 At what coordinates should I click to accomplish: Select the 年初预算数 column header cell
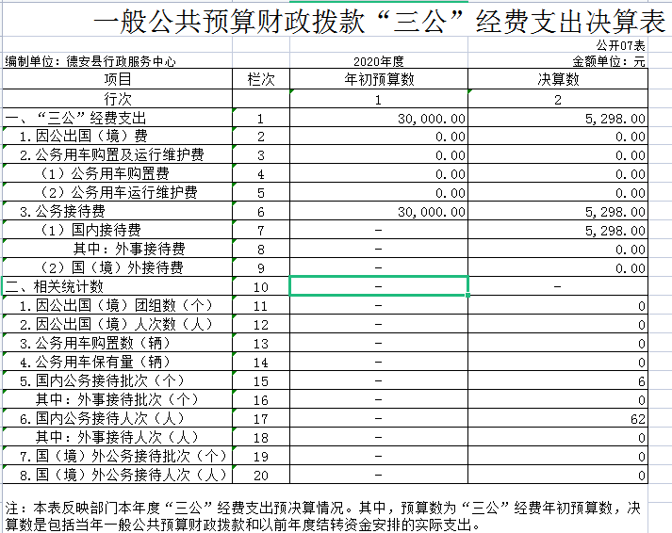(379, 80)
